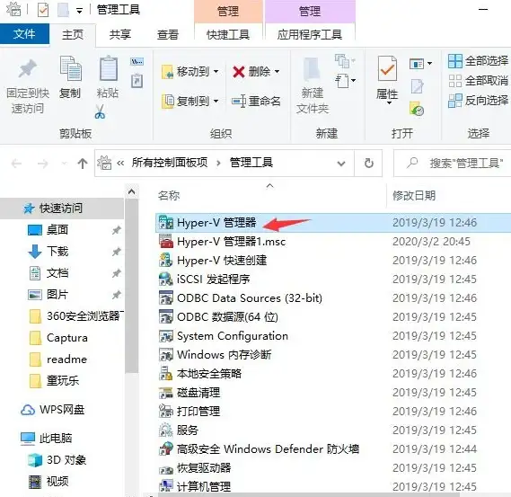Switch to the 快捷工具 tab
Screen dimensions: 511x497
(x=228, y=34)
